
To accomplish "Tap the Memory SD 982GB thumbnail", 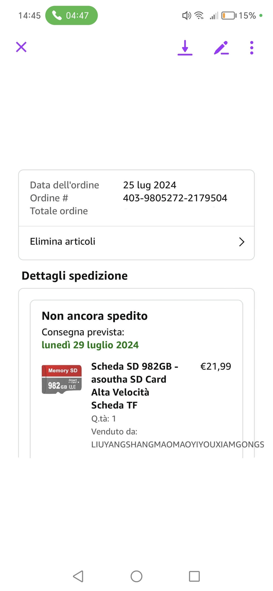I will pos(62,379).
